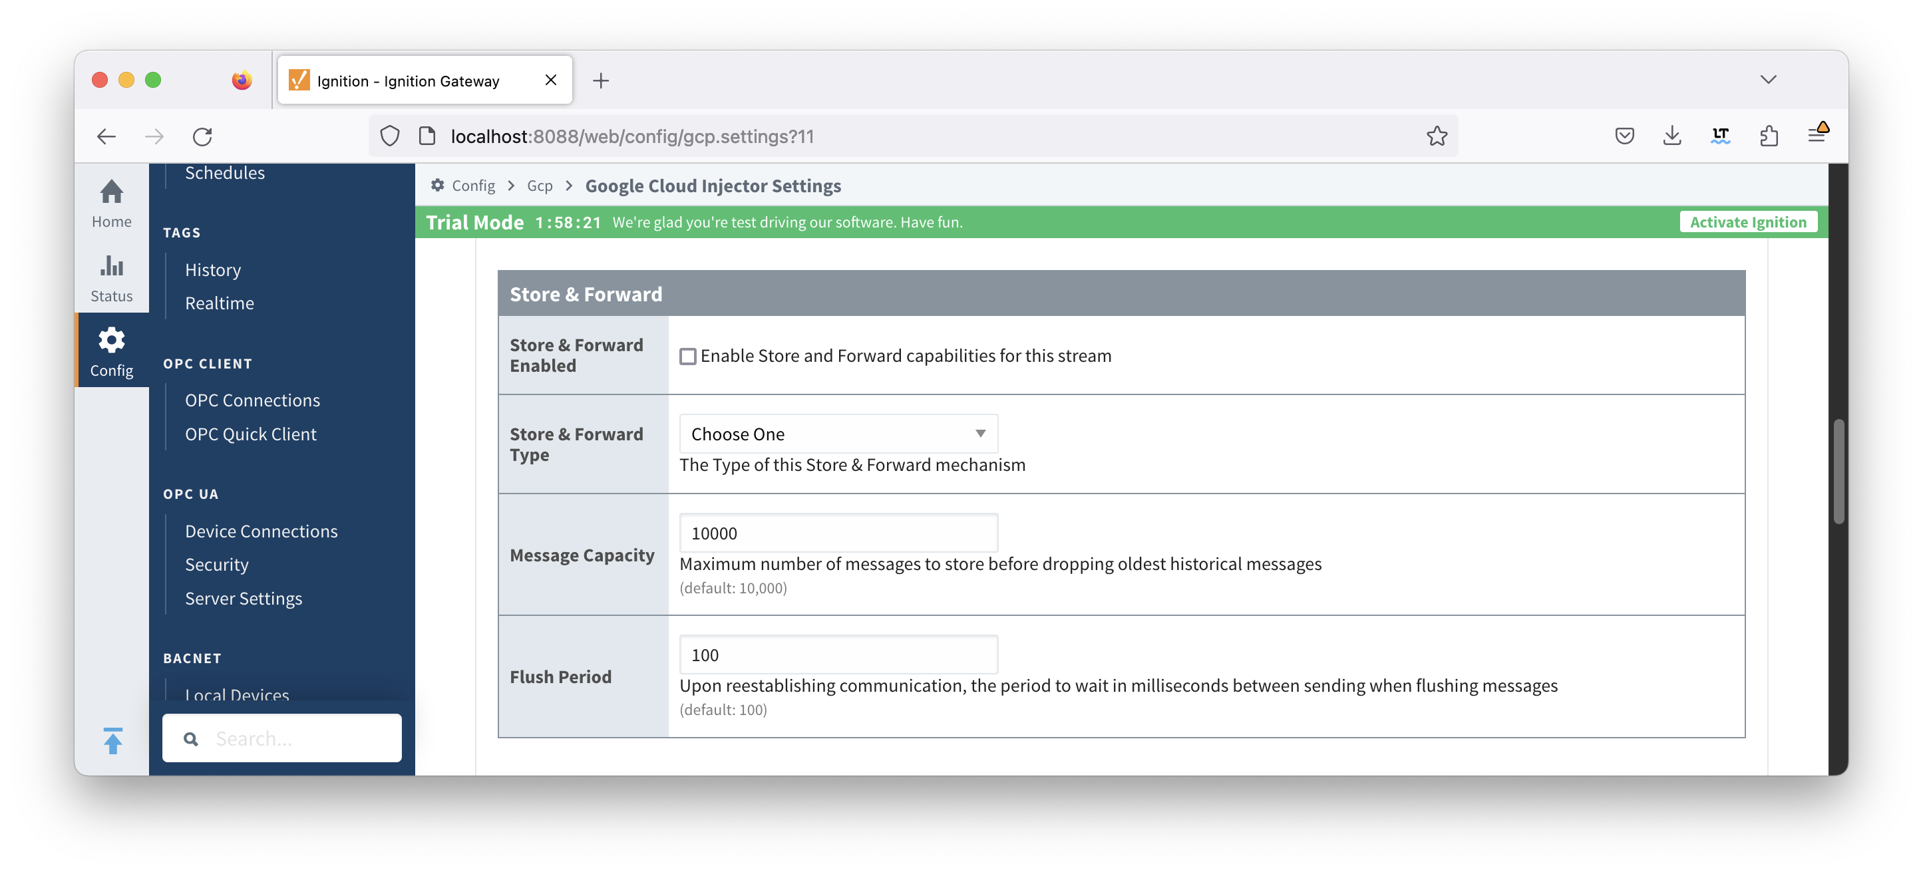Open OPC Connections in sidebar
This screenshot has width=1923, height=874.
click(x=252, y=400)
